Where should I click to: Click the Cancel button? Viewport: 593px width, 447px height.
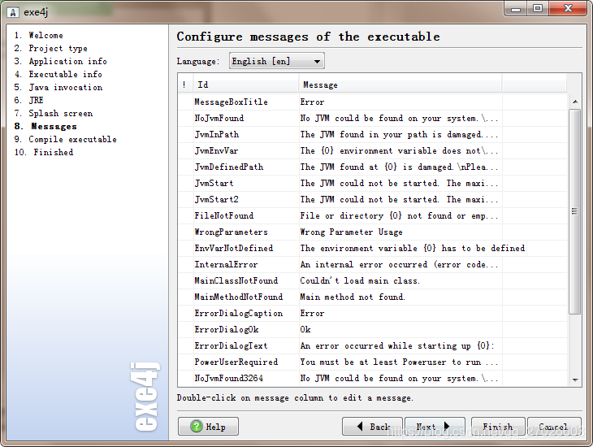tap(554, 427)
